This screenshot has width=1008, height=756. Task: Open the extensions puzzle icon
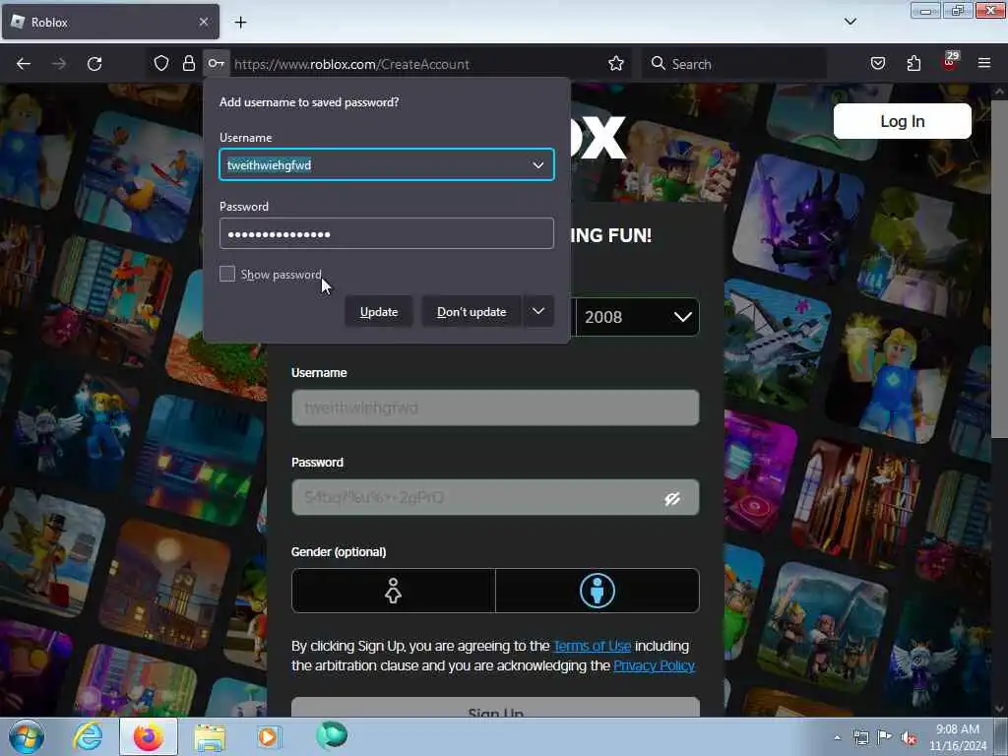(x=913, y=63)
